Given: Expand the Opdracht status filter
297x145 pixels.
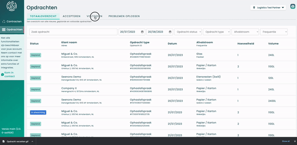Looking at the screenshot, I should [x=188, y=32].
